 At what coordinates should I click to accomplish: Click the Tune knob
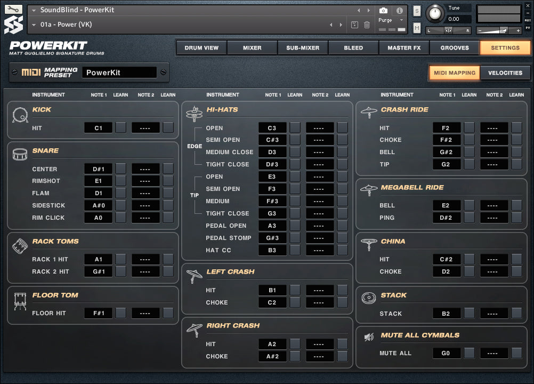[x=435, y=13]
